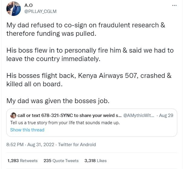Open the quoted "Tell us a true story" text

(65, 123)
